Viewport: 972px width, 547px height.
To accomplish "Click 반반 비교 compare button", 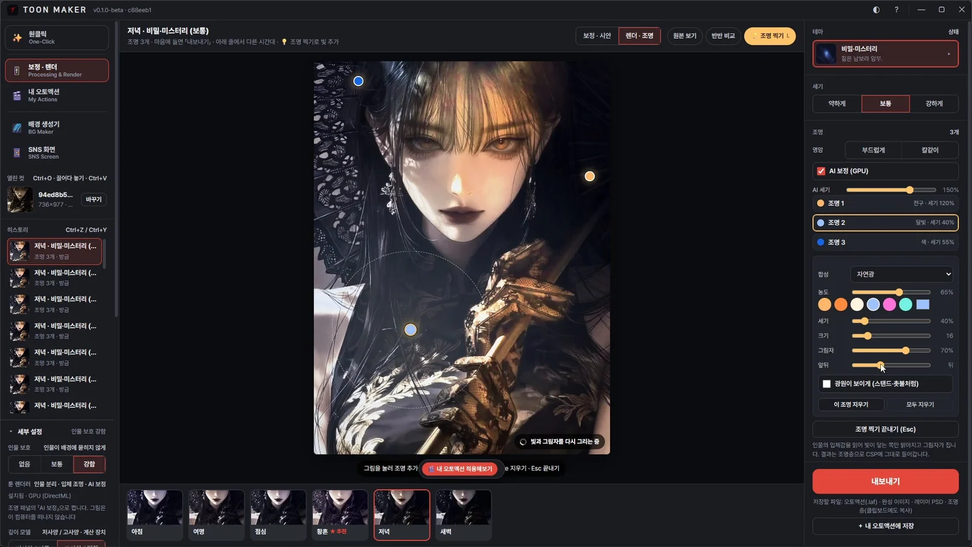I will pos(723,36).
